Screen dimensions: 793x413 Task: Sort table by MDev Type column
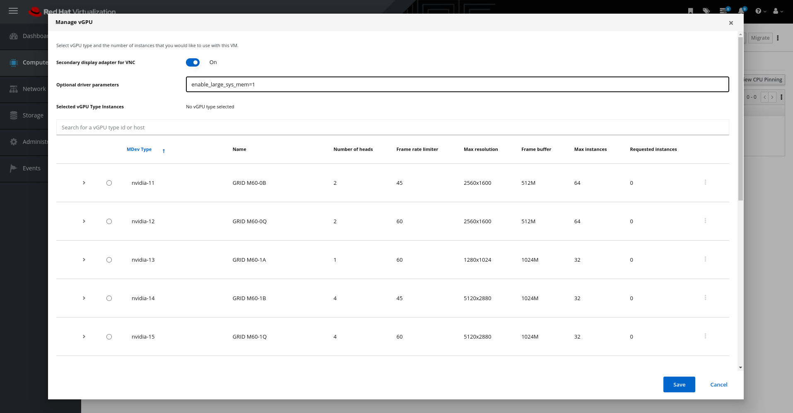click(x=139, y=149)
